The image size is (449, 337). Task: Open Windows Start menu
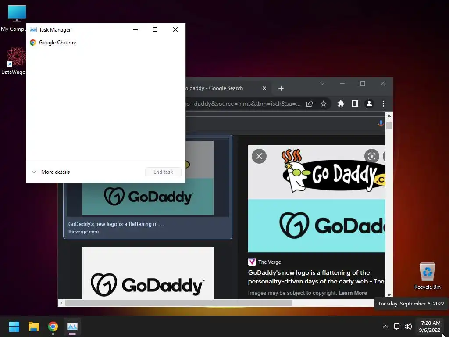pos(14,326)
